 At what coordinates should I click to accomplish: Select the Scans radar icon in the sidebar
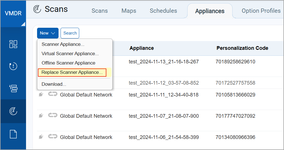[13, 111]
